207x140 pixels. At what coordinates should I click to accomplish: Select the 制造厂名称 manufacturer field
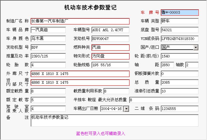click(80, 21)
